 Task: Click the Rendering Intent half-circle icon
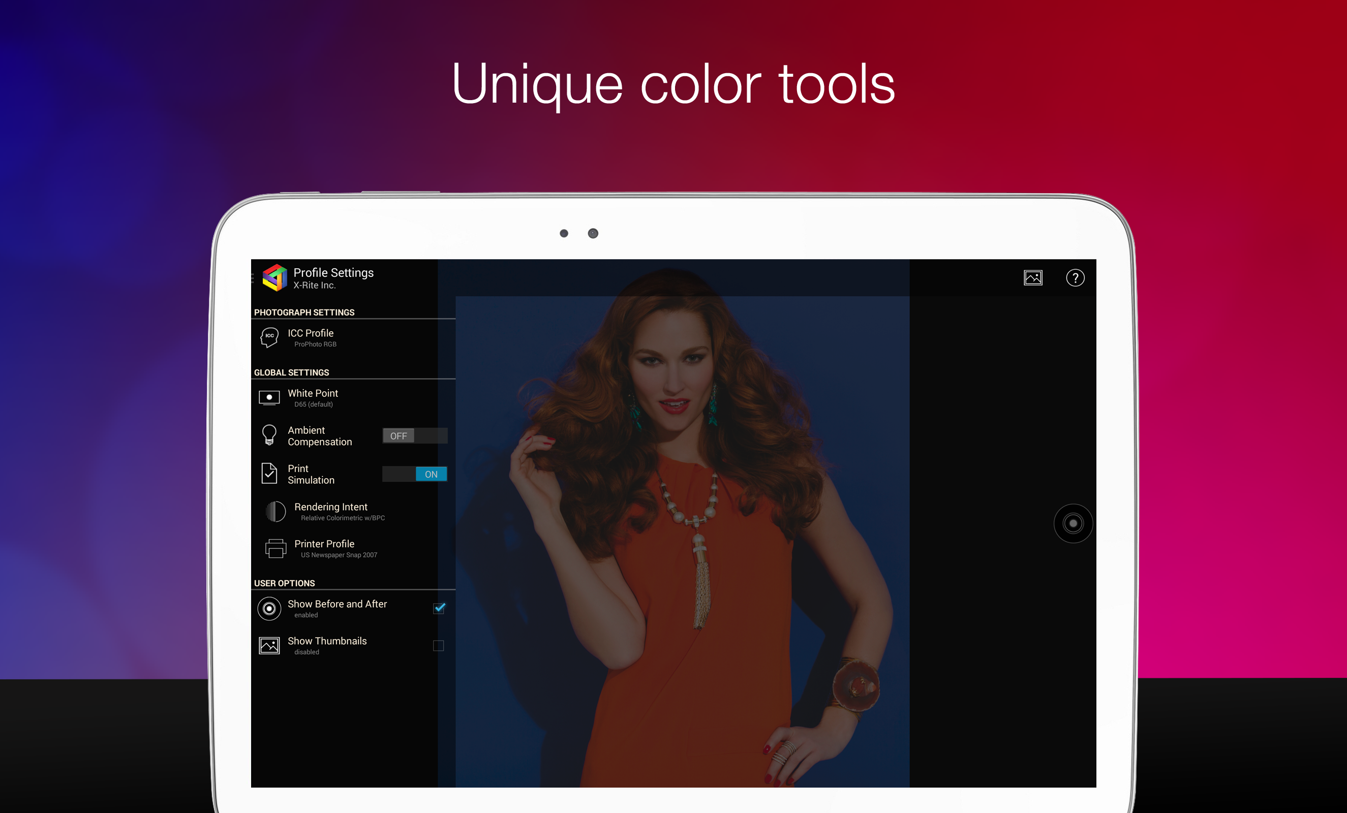(275, 511)
